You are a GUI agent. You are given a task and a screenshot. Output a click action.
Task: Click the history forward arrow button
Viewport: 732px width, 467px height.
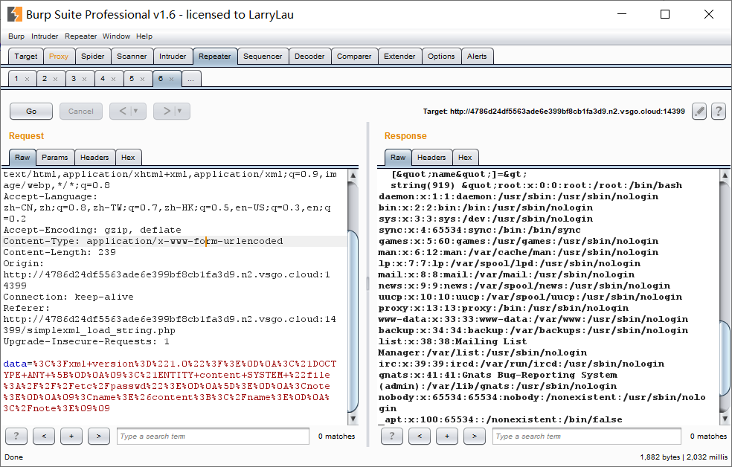[x=166, y=111]
